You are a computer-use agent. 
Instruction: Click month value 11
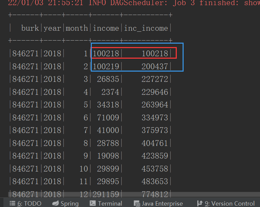[x=84, y=181]
